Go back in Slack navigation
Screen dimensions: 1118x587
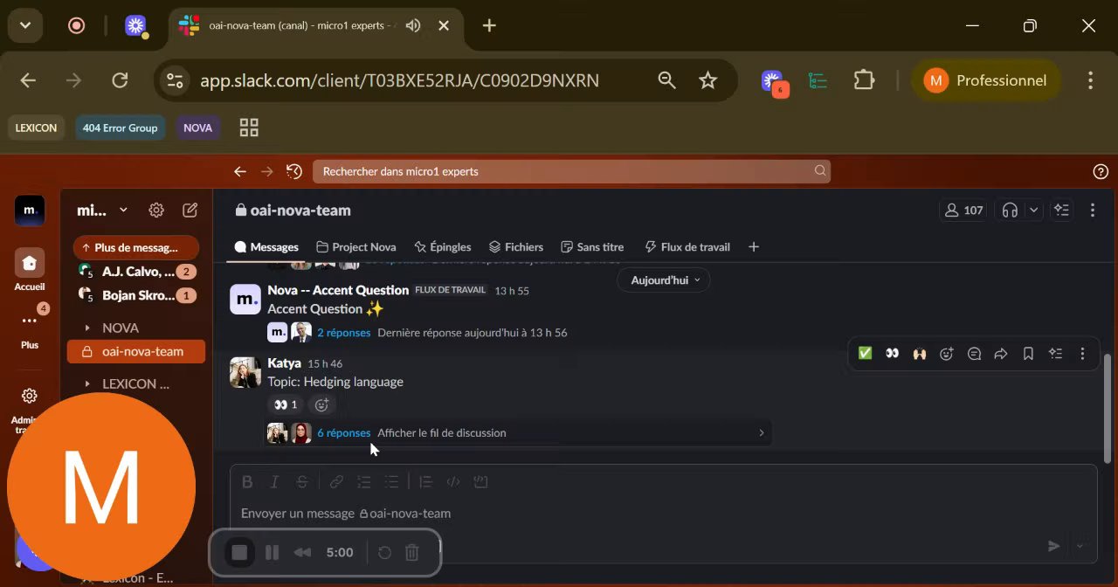240,171
